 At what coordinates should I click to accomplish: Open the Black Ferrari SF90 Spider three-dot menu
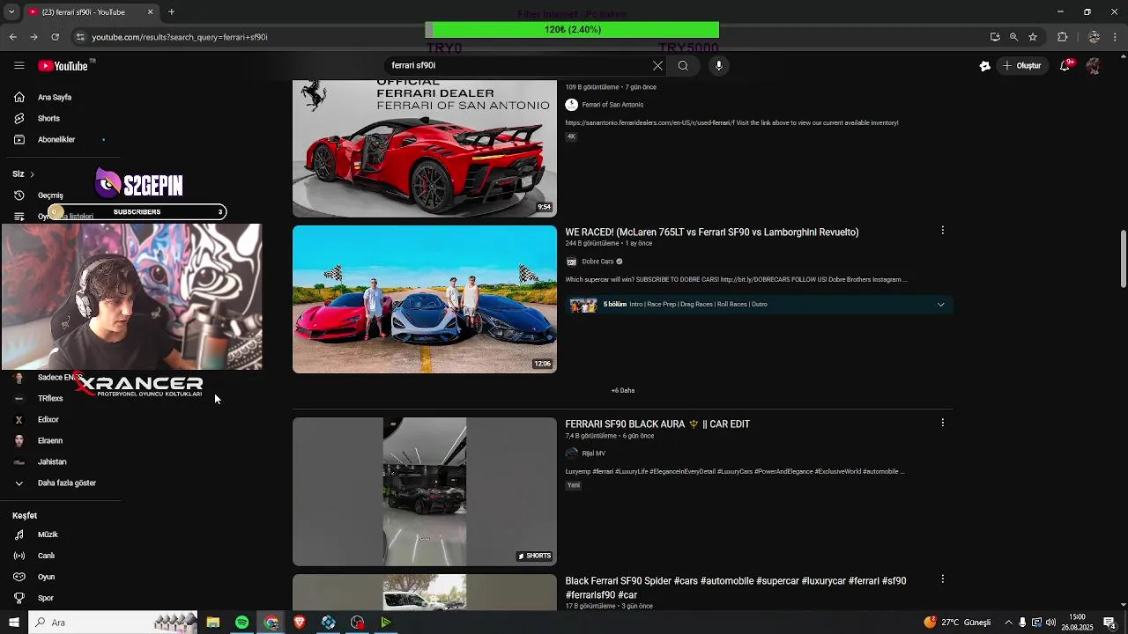[x=942, y=579]
